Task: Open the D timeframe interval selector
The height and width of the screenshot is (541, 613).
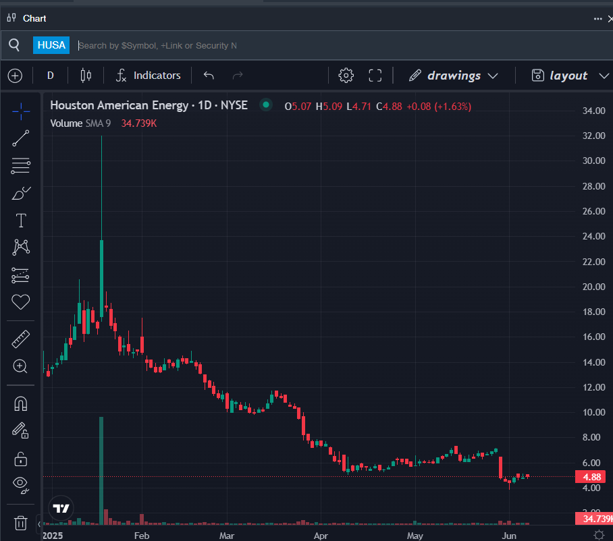Action: 51,76
